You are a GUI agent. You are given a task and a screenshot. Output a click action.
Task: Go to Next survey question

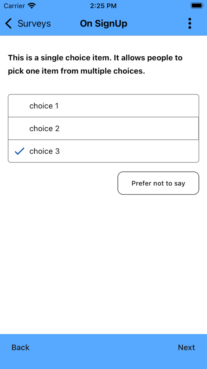186,347
